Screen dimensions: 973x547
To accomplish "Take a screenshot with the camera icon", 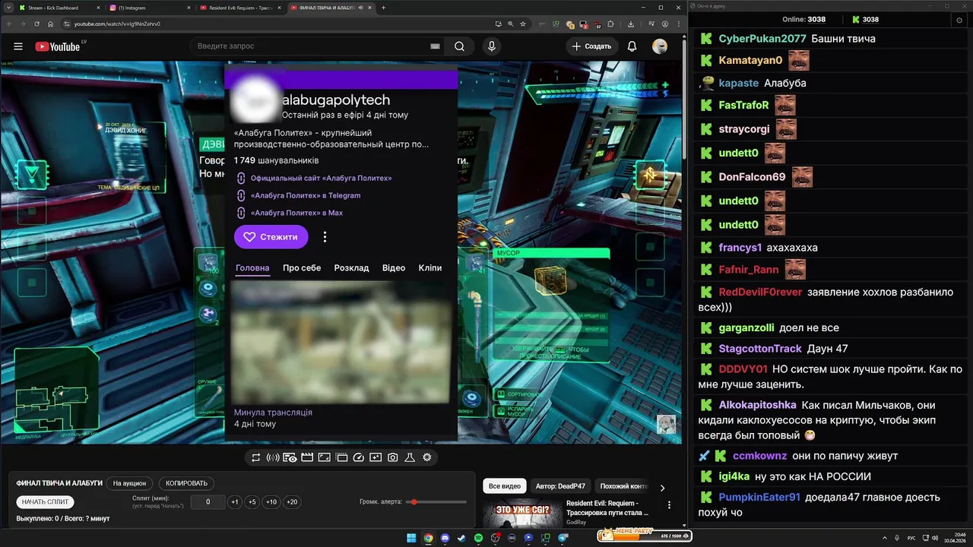I will coord(393,457).
